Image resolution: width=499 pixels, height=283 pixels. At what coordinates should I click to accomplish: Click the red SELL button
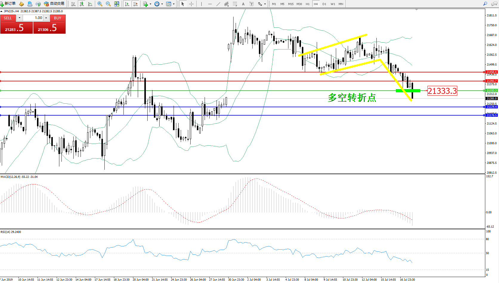[x=8, y=18]
